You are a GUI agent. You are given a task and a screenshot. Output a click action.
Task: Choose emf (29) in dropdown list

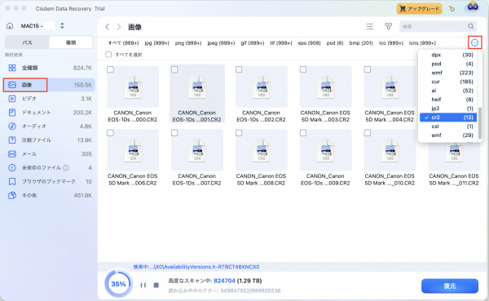coord(448,135)
